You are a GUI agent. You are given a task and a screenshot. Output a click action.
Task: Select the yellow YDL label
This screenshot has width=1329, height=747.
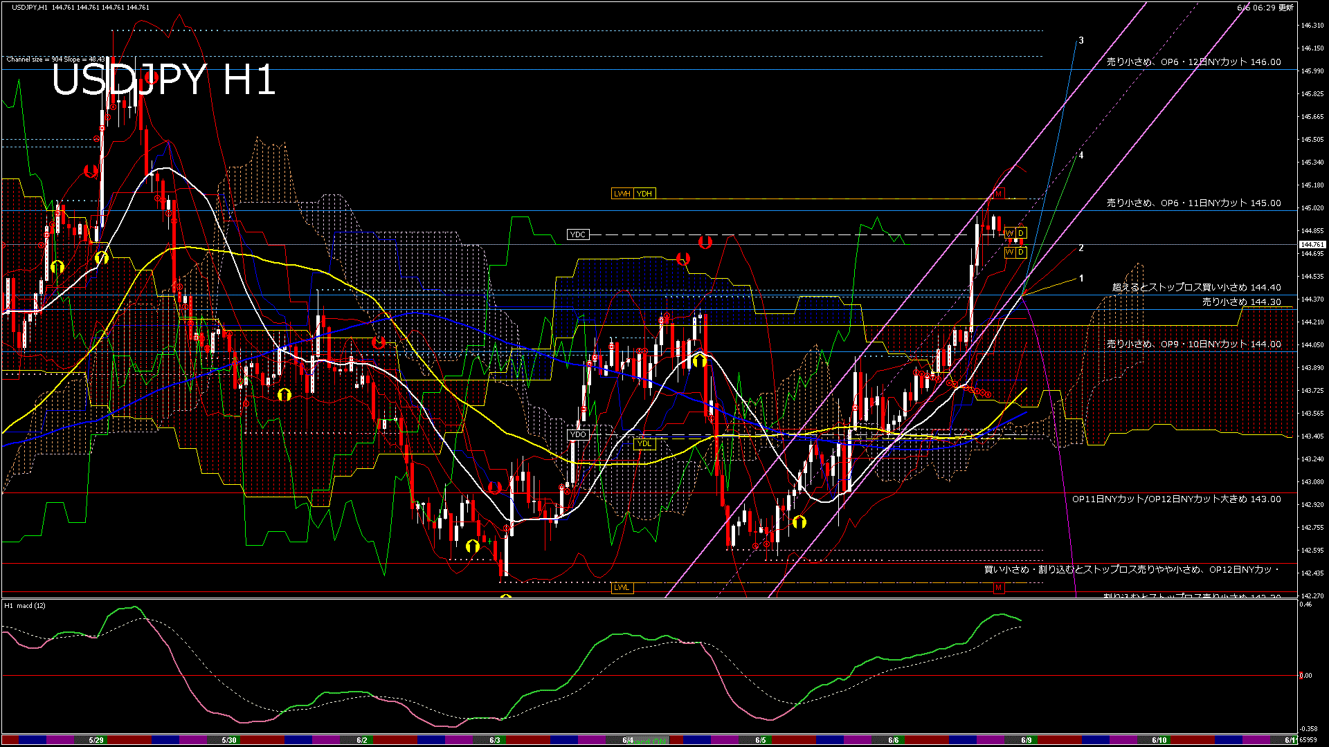(x=644, y=444)
